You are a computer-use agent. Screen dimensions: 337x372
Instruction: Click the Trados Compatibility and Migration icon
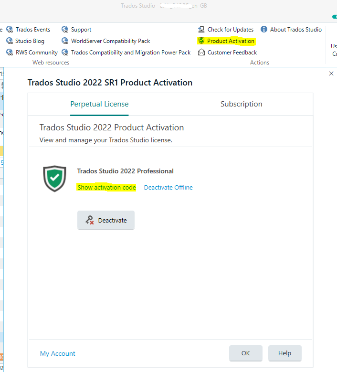(x=65, y=52)
